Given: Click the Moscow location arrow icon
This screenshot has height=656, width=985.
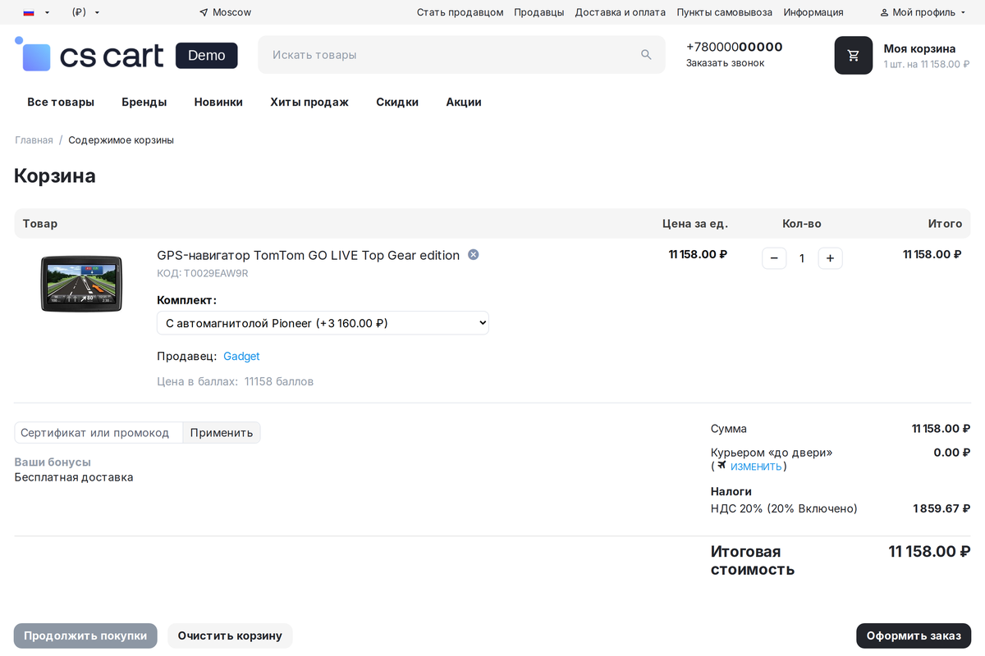Looking at the screenshot, I should coord(204,12).
